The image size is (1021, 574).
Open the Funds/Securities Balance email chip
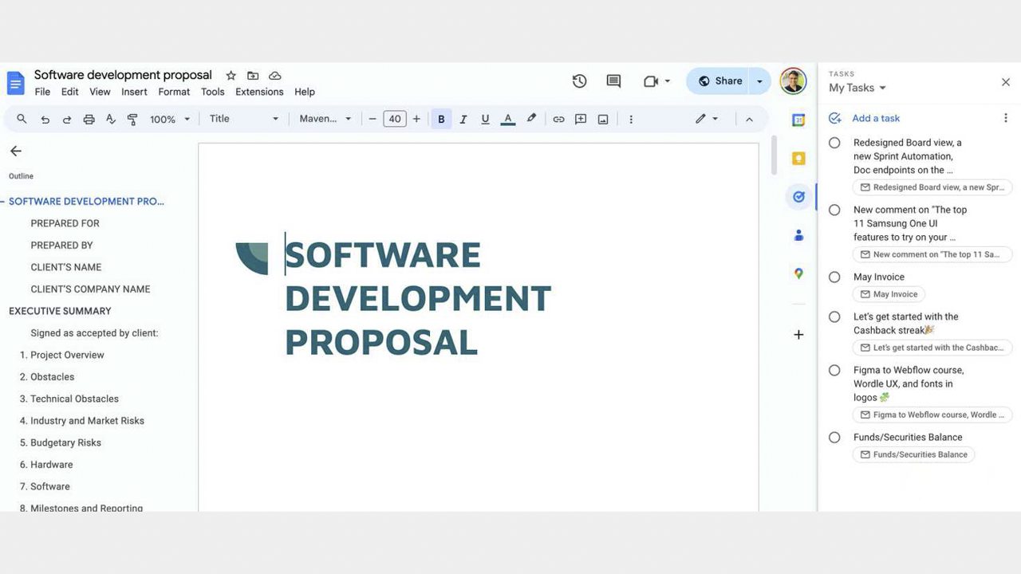[913, 454]
